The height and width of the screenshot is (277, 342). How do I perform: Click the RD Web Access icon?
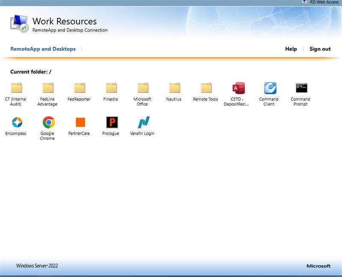point(305,2)
